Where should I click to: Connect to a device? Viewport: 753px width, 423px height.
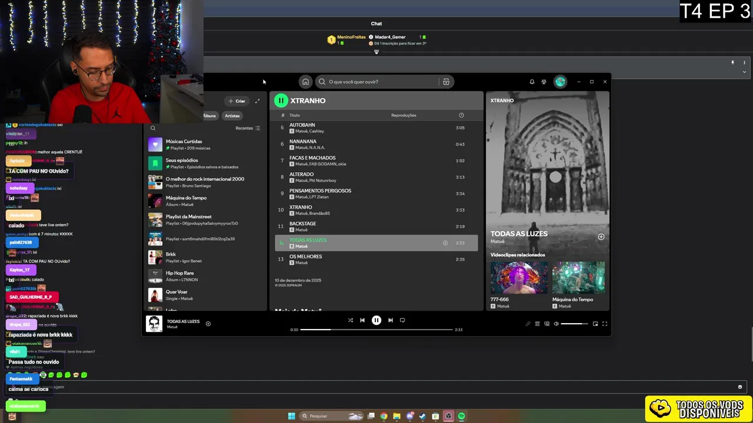[547, 324]
